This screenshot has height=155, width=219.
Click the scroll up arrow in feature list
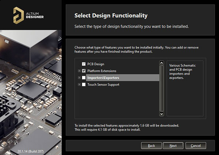coord(161,63)
